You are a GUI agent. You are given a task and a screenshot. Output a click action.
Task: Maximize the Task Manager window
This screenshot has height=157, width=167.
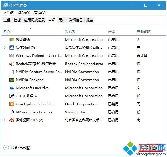[x=146, y=5]
